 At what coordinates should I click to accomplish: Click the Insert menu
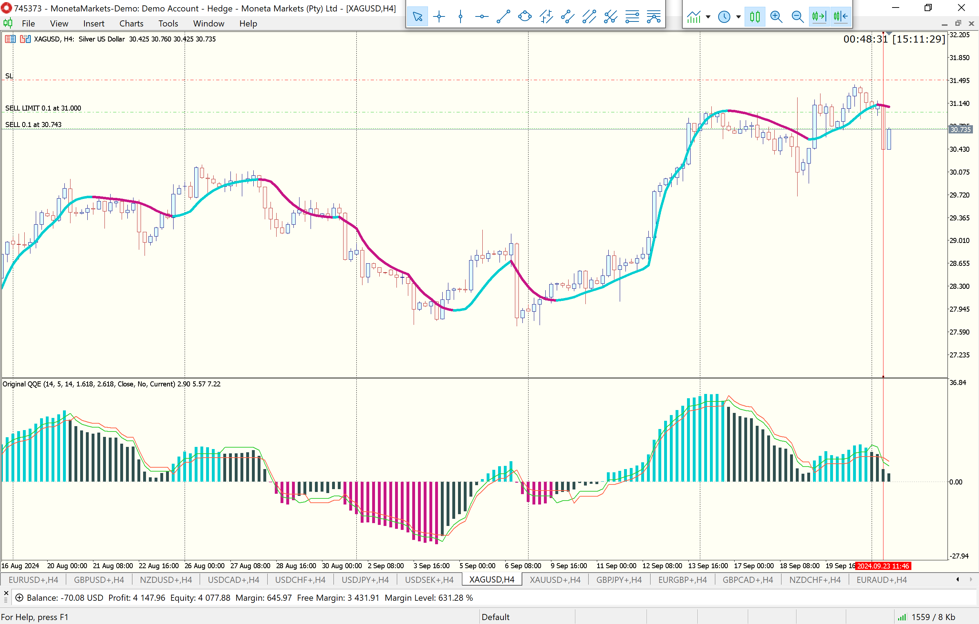click(x=93, y=24)
